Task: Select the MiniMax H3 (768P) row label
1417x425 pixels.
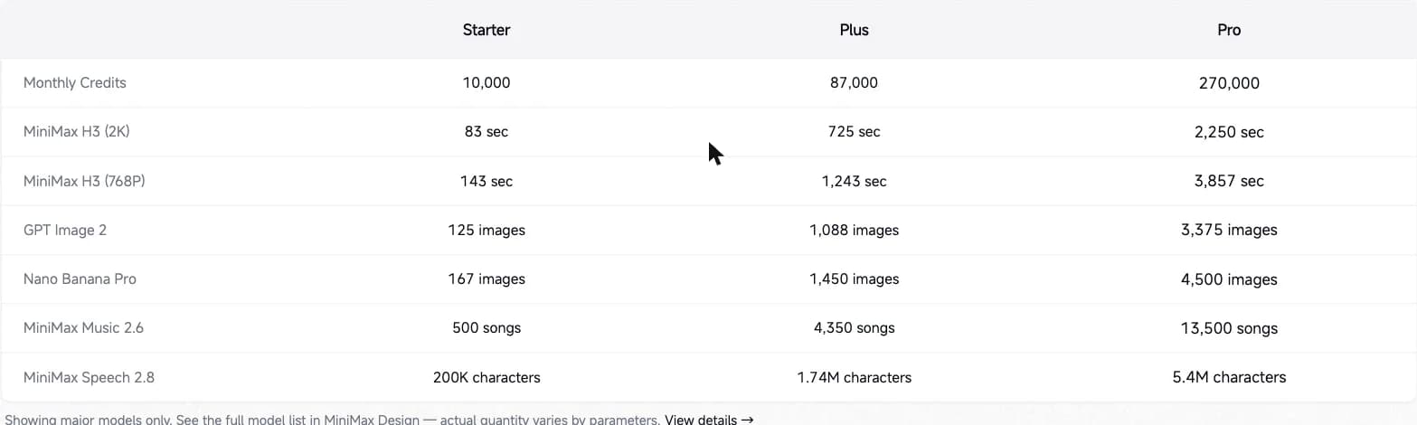Action: click(84, 181)
